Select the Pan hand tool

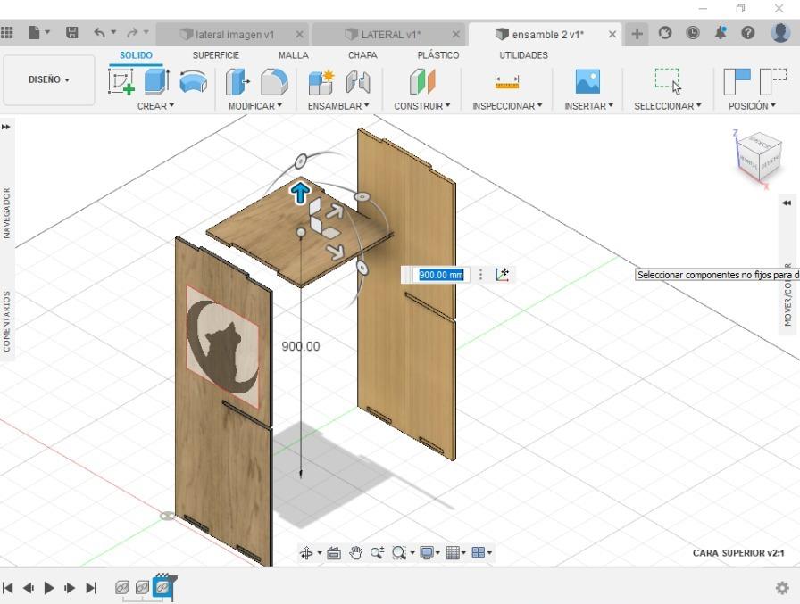355,553
